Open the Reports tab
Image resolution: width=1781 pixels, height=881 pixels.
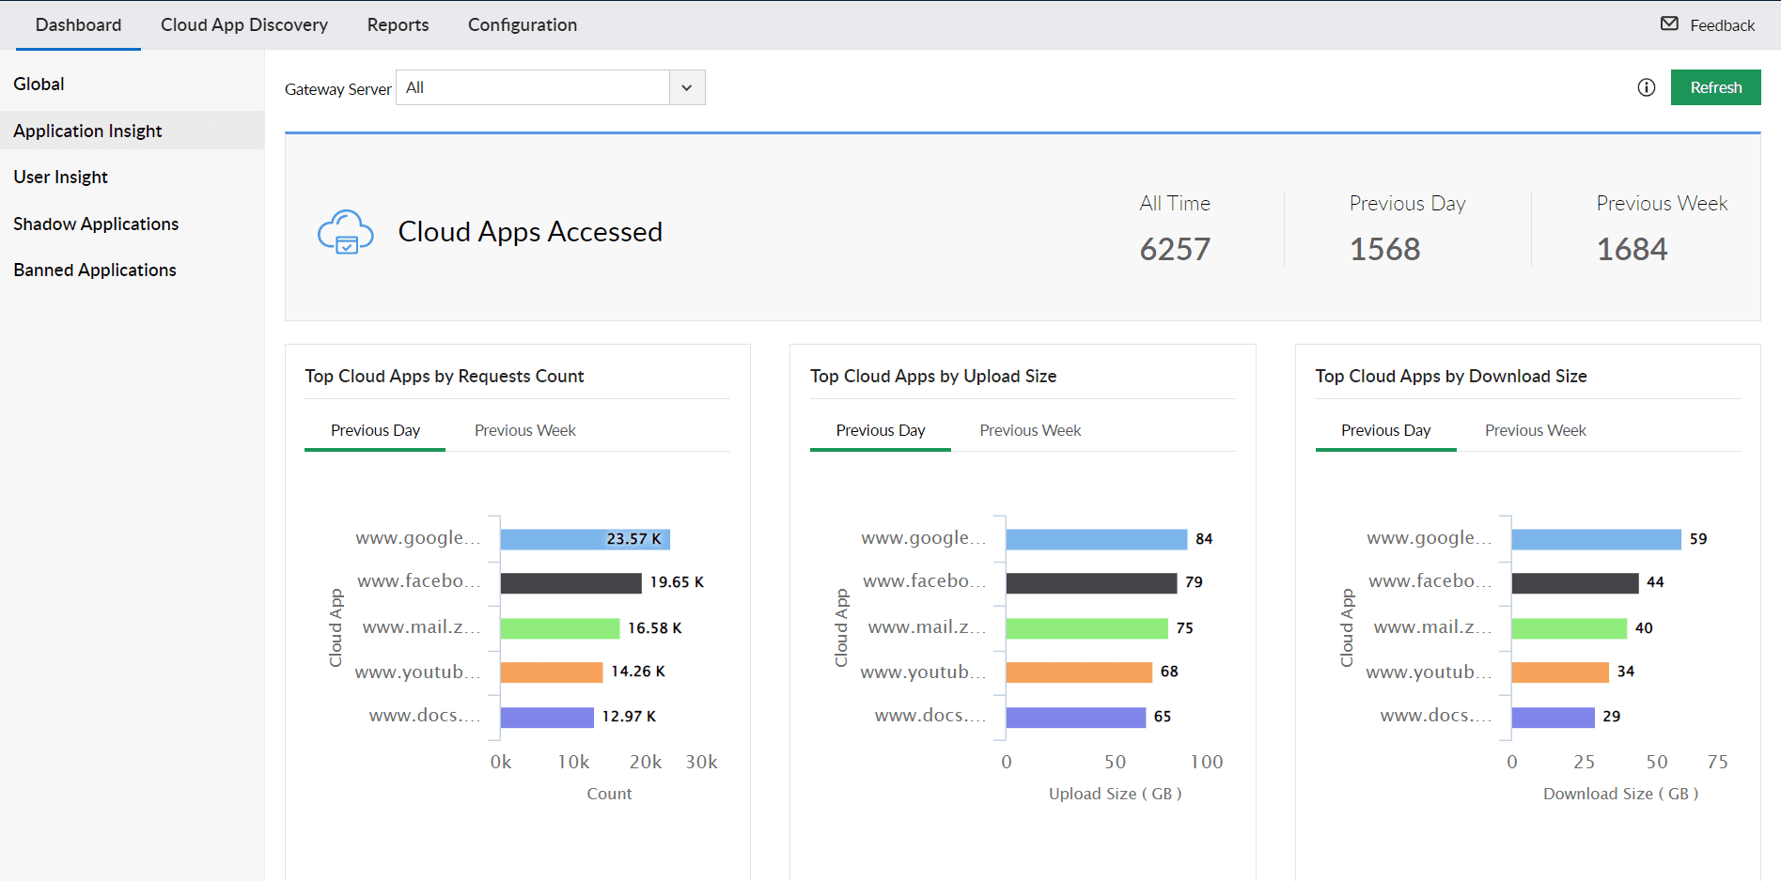398,25
